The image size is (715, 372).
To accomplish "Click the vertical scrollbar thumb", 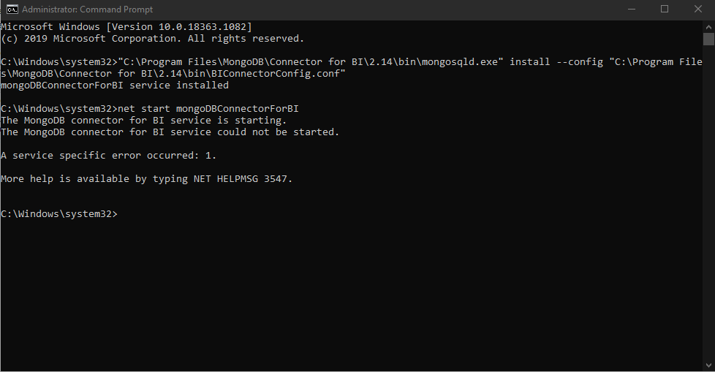I will pyautogui.click(x=708, y=39).
